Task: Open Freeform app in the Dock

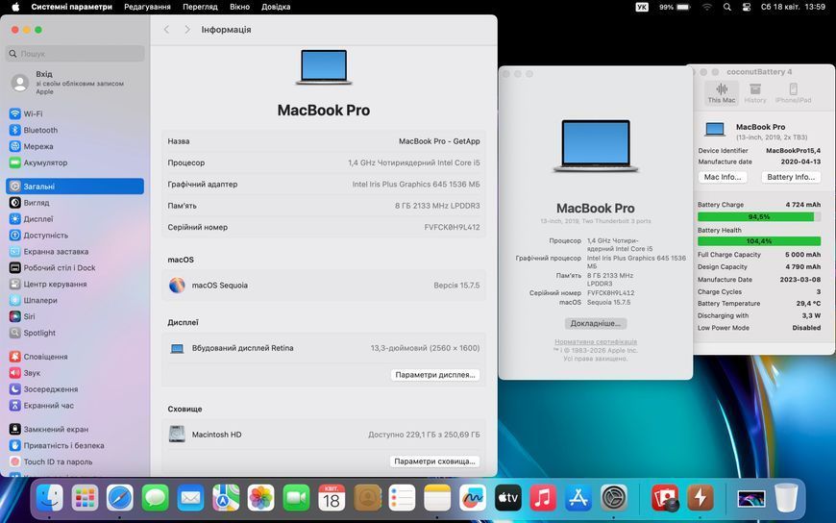Action: click(x=473, y=498)
